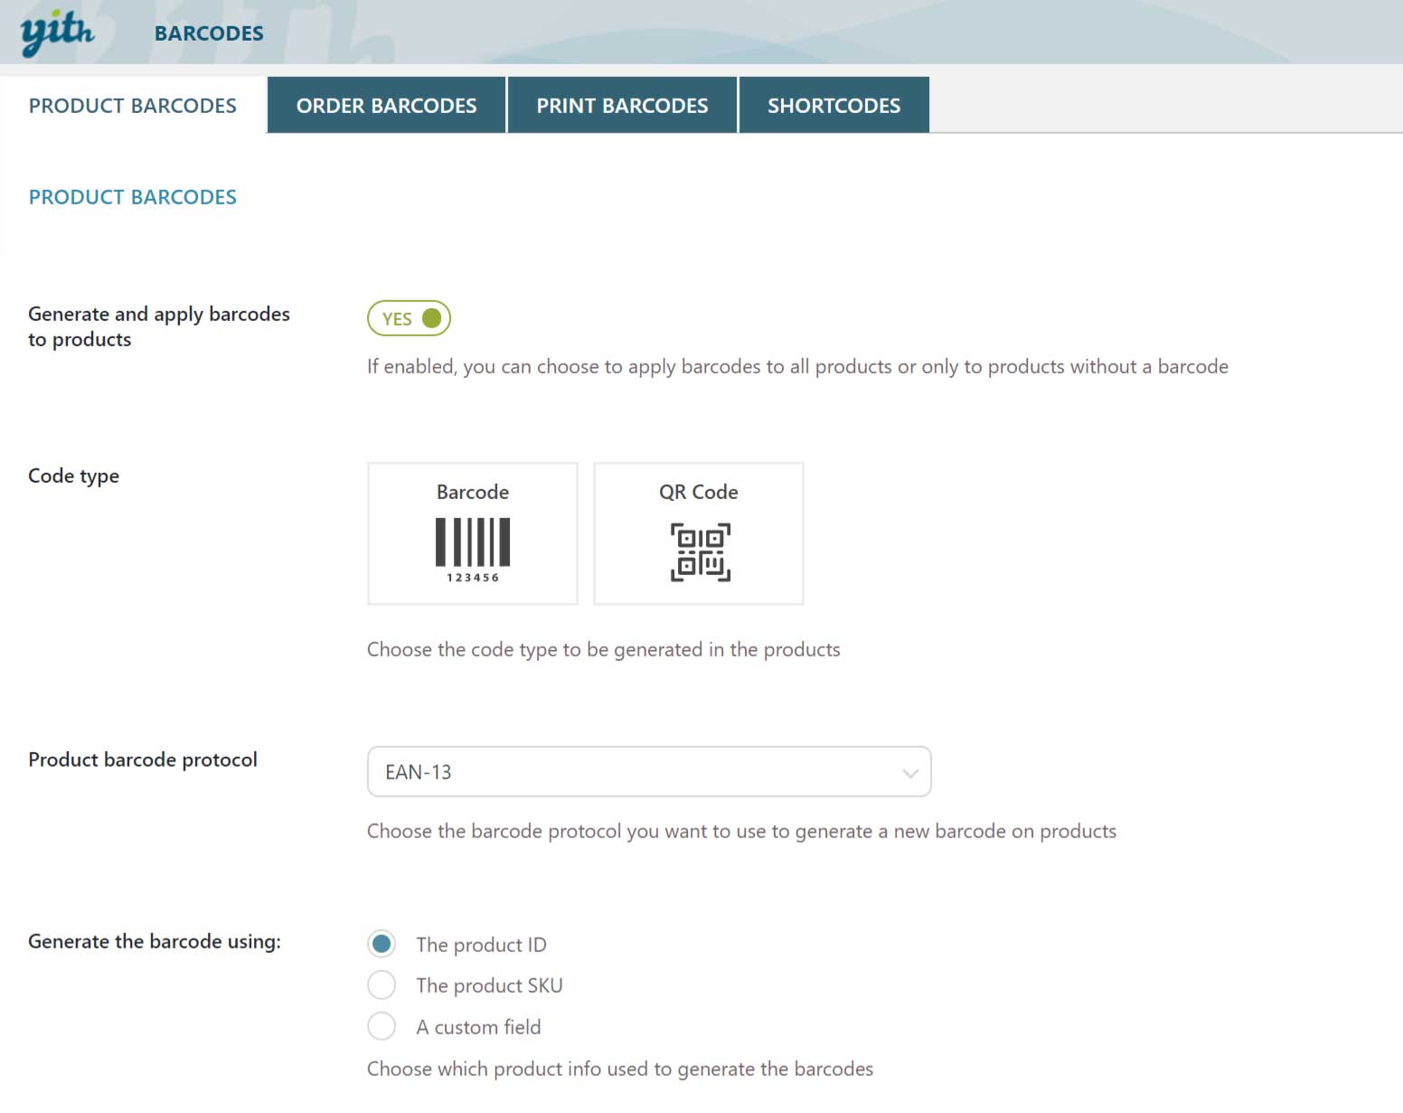Select The product ID radio option
1403x1113 pixels.
click(x=381, y=944)
